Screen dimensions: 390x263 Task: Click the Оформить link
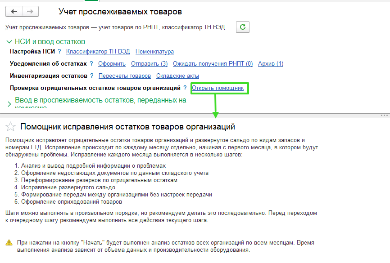[x=112, y=63]
